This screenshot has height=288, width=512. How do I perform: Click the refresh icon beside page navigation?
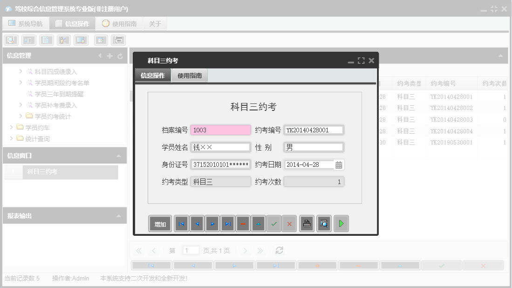coord(279,250)
